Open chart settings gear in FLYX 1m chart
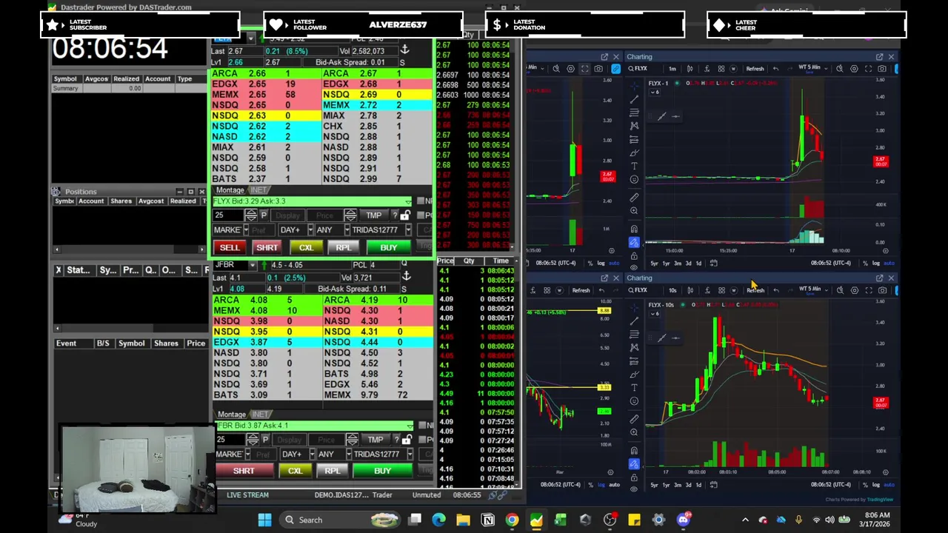Image resolution: width=948 pixels, height=533 pixels. point(854,69)
